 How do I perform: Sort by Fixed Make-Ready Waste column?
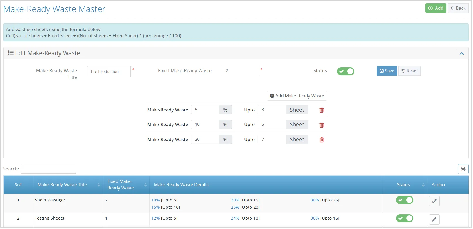point(126,185)
